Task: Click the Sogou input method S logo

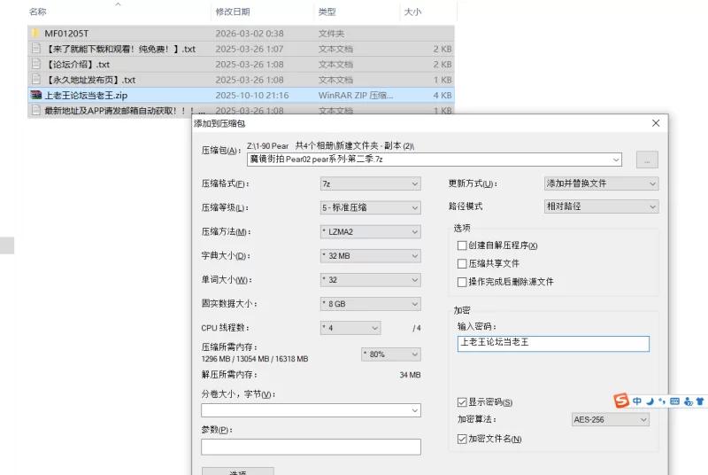Action: 621,401
